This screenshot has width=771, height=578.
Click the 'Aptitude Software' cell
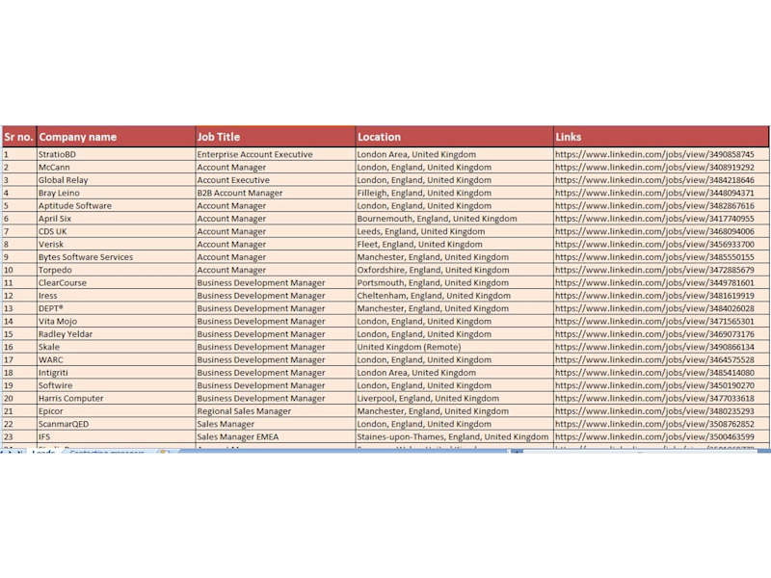click(116, 205)
